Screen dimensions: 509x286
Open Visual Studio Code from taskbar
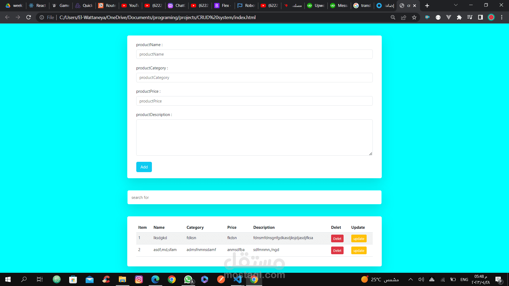coord(238,279)
